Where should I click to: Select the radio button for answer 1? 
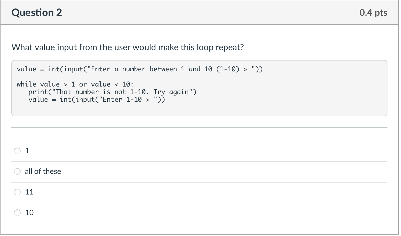pos(17,151)
